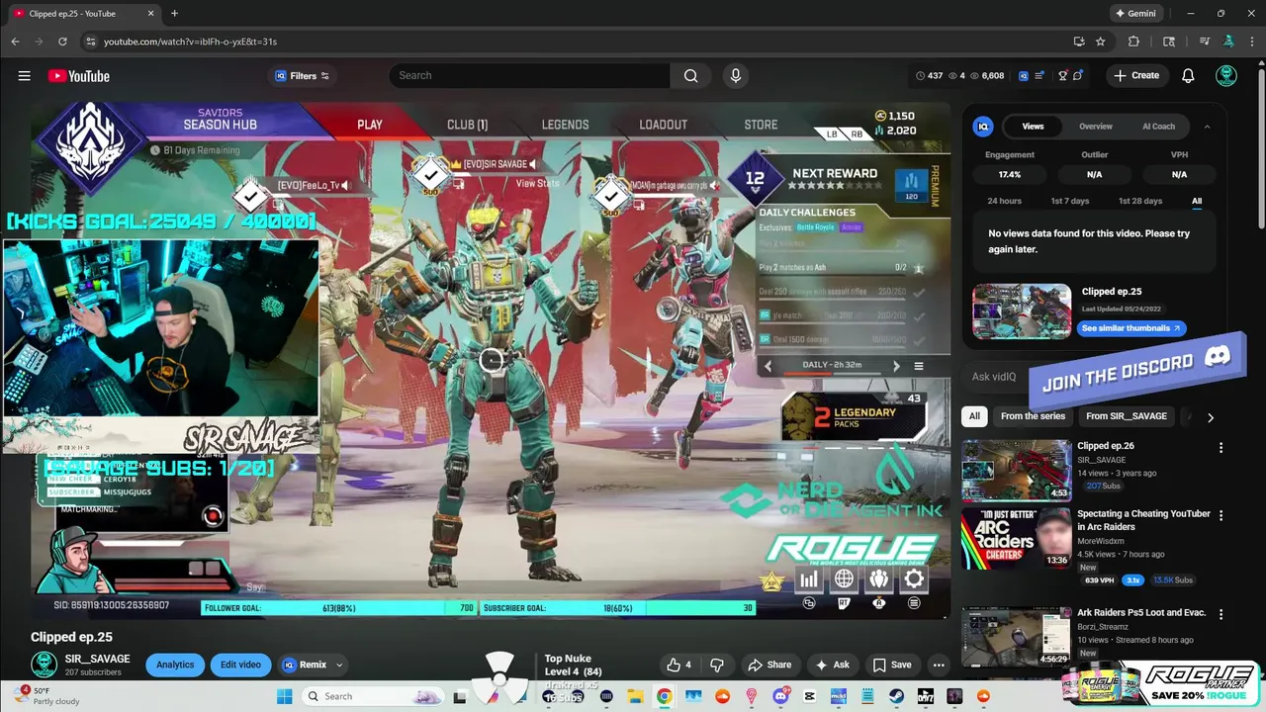The width and height of the screenshot is (1266, 712).
Task: Open the Create menu button
Action: (x=1136, y=76)
